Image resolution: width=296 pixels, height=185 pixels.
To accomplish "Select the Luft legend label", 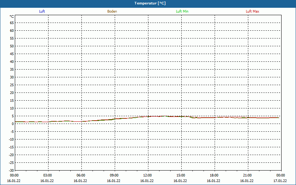I will click(x=42, y=11).
